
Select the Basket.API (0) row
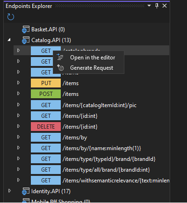tap(48, 29)
